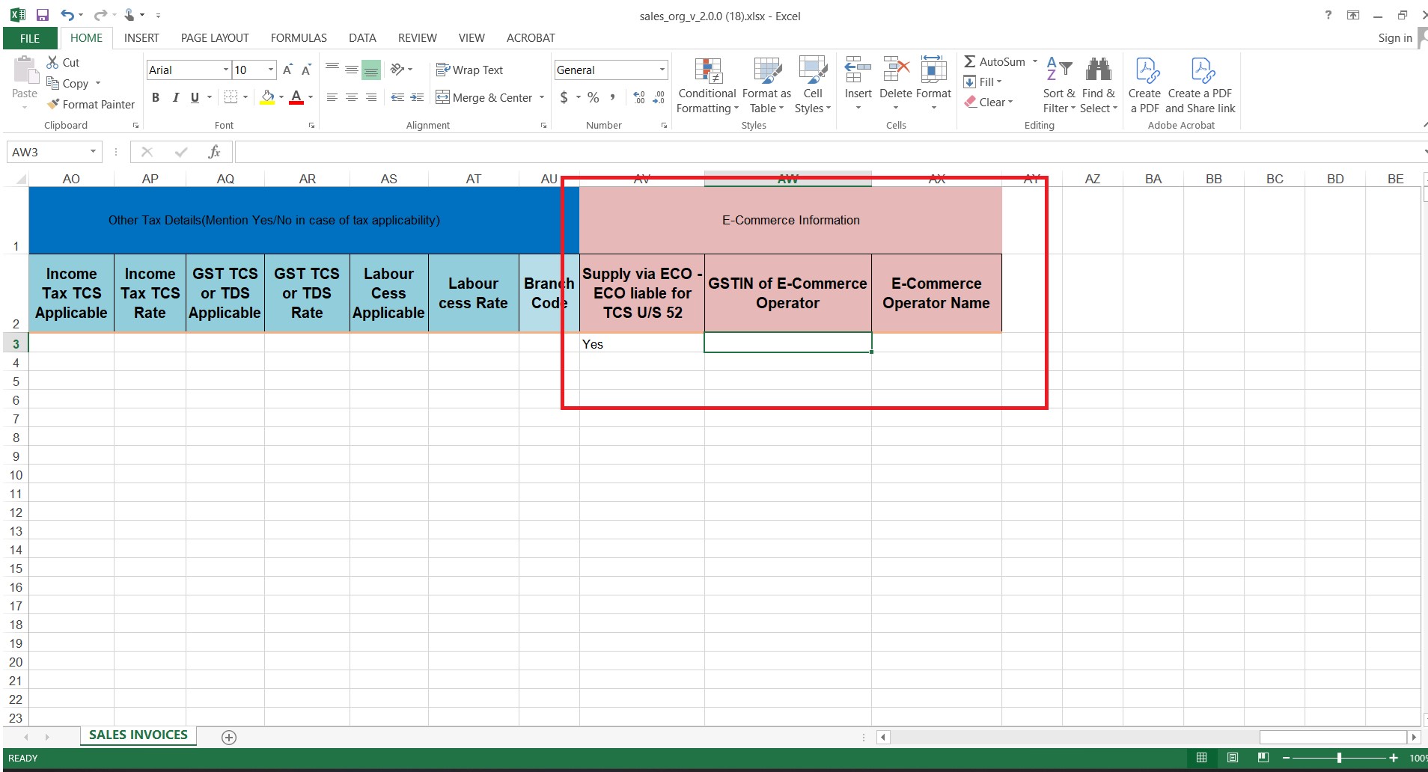Decrease the cell indent

coord(397,97)
